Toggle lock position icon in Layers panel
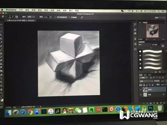Viewport: 167px width, 125px height. (x=150, y=85)
